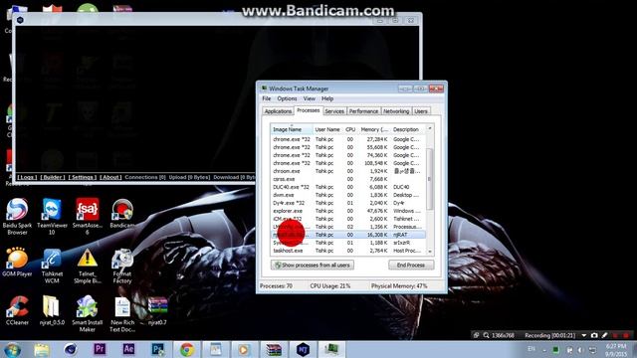The height and width of the screenshot is (358, 637).
Task: Select the New Rich Text Doc file
Action: point(122,314)
